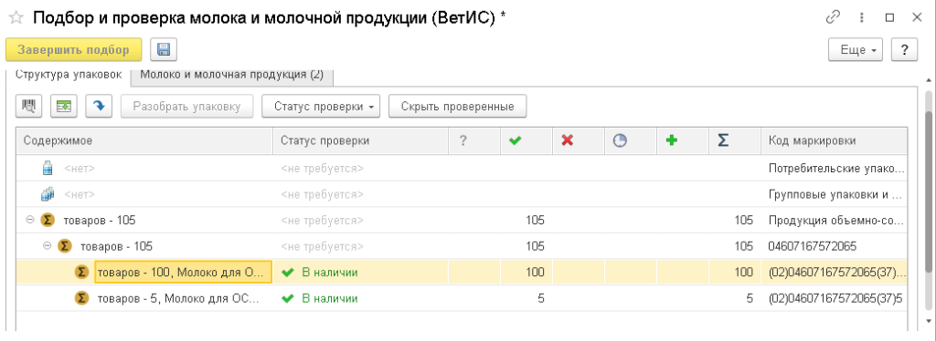The image size is (936, 341).
Task: Click the Завершить подбор button
Action: 73,50
